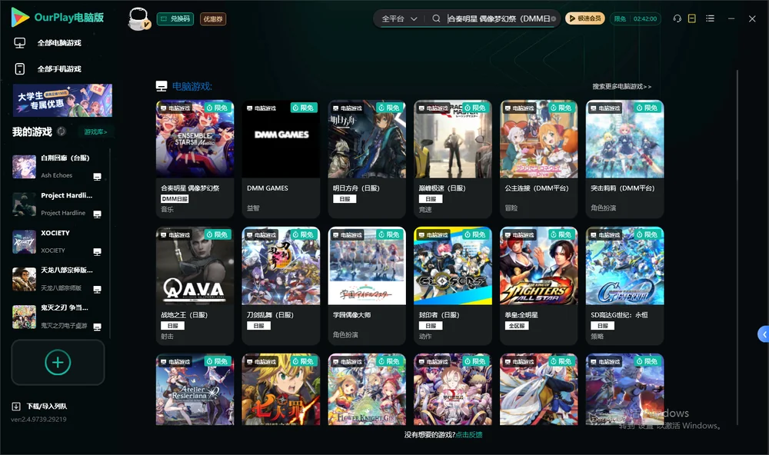Click the plus add game button

58,363
